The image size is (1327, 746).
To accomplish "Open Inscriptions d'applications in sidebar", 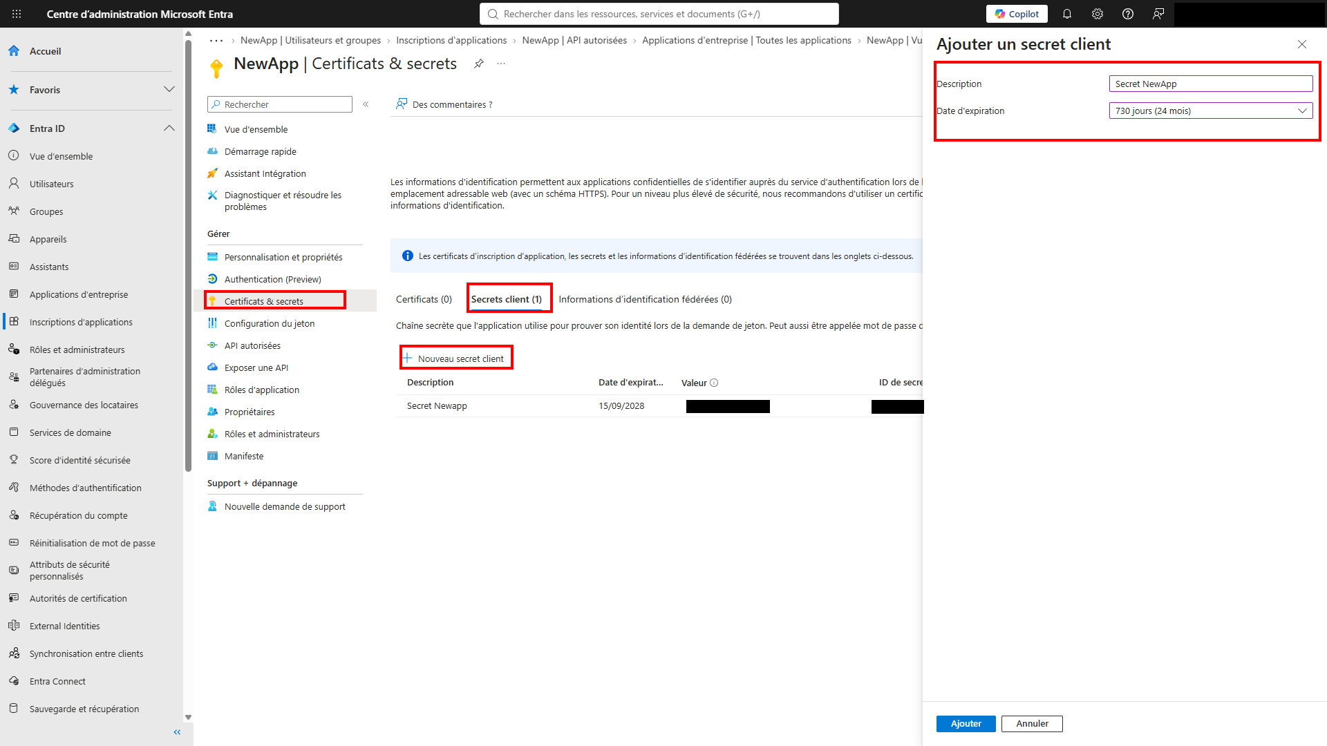I will [81, 322].
